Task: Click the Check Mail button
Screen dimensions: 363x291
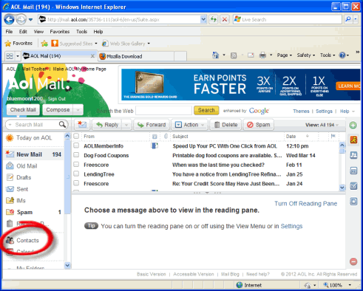Action: [x=23, y=110]
